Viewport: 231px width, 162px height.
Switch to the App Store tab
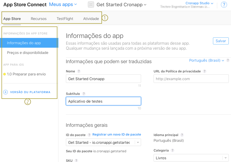(x=12, y=19)
